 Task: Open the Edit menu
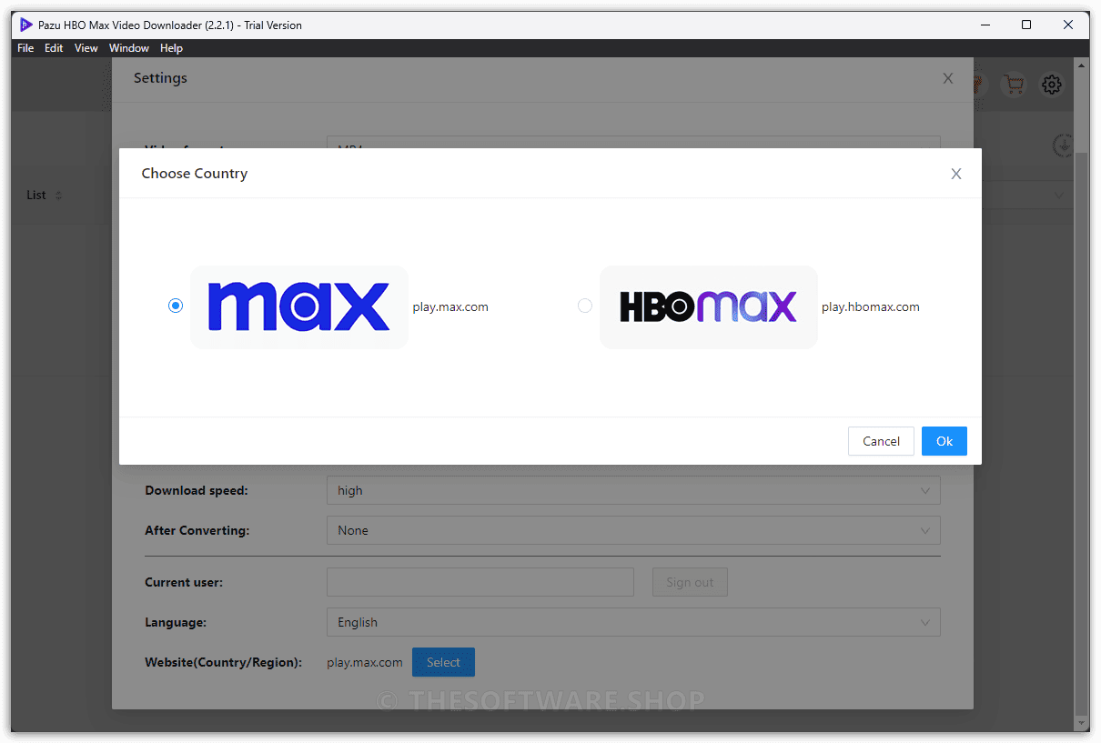[54, 48]
